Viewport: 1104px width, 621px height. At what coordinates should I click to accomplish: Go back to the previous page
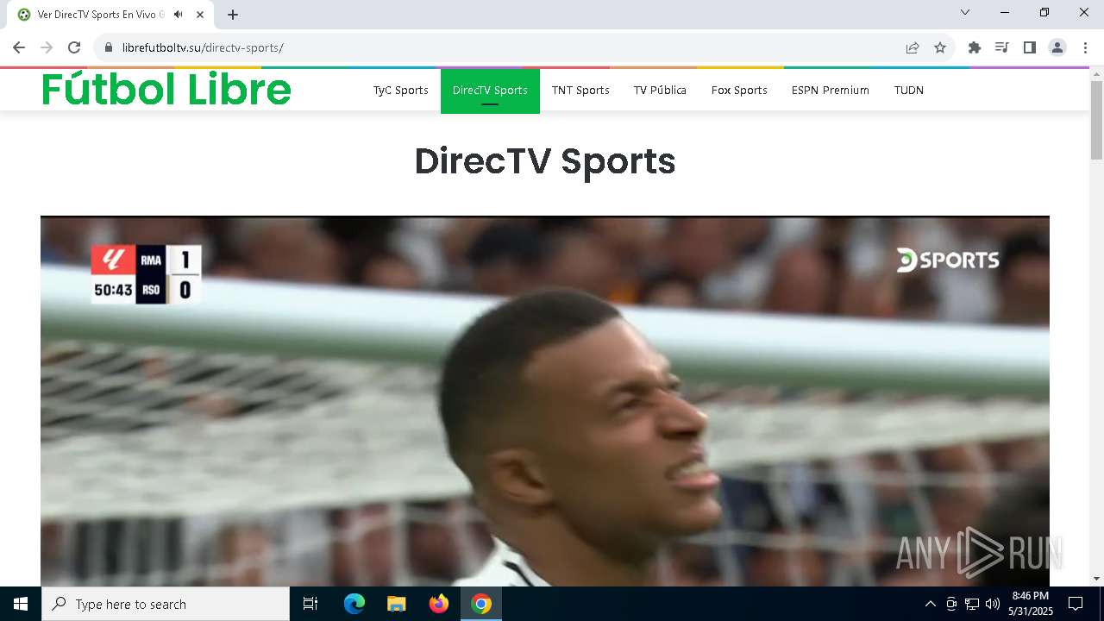coord(19,47)
